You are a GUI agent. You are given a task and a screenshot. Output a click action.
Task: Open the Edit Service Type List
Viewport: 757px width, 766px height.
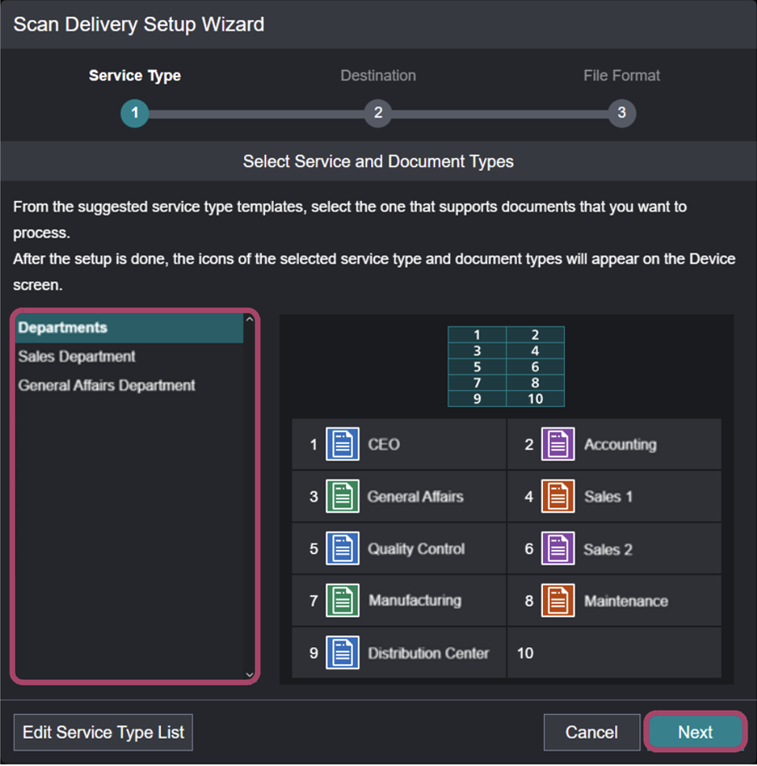tap(103, 732)
